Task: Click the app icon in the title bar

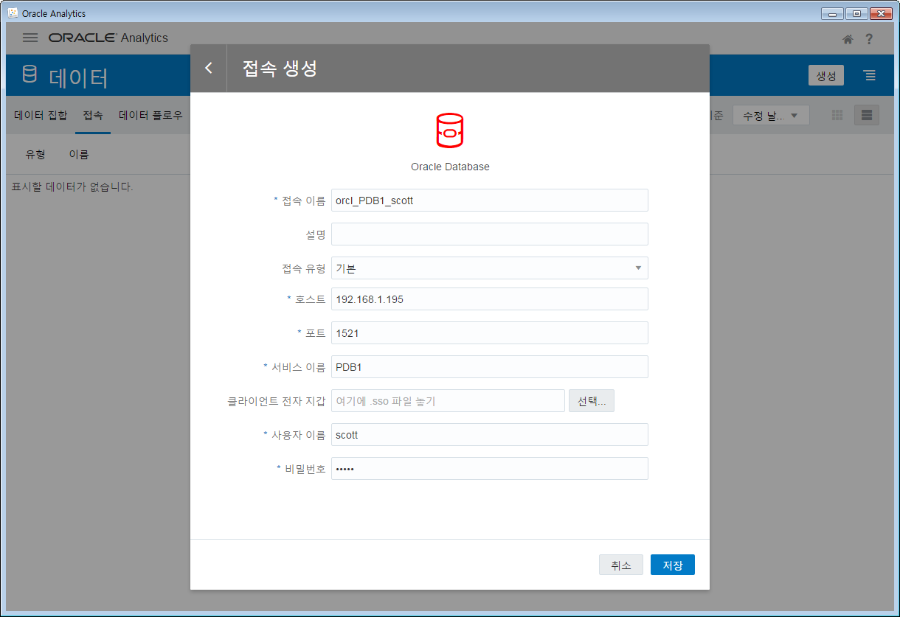Action: click(x=13, y=13)
